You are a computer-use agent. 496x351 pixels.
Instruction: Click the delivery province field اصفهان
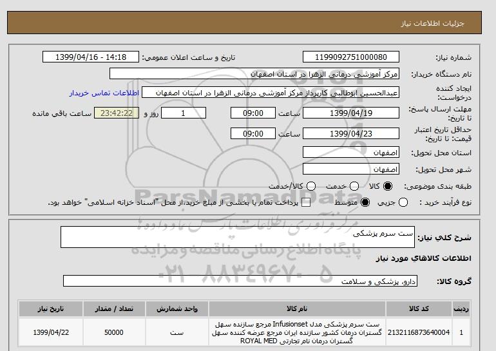pyautogui.click(x=351, y=153)
